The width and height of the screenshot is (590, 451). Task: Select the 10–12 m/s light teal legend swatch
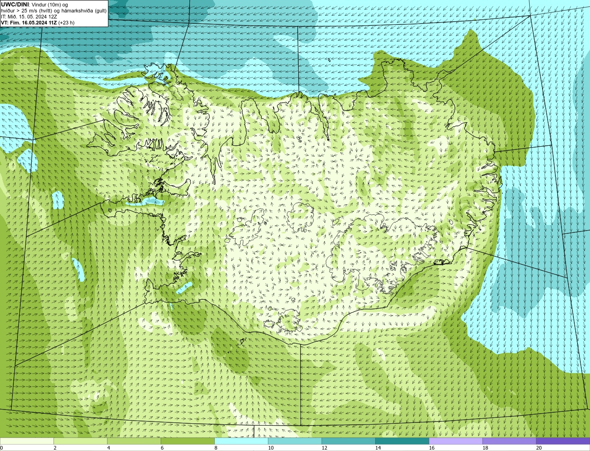[x=295, y=441]
